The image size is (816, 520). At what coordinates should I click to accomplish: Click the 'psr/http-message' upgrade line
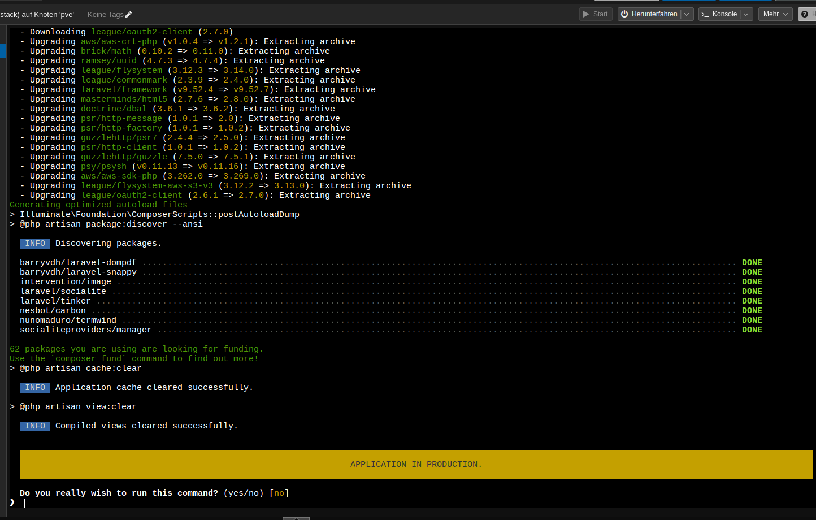(180, 119)
